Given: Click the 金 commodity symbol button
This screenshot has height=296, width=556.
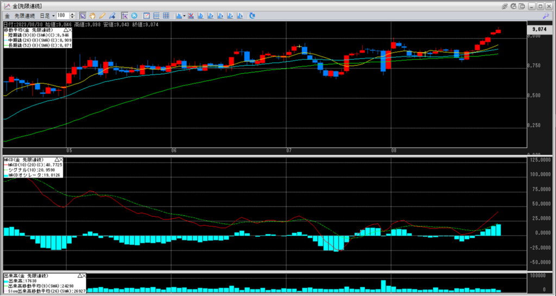Looking at the screenshot, I should 7,15.
